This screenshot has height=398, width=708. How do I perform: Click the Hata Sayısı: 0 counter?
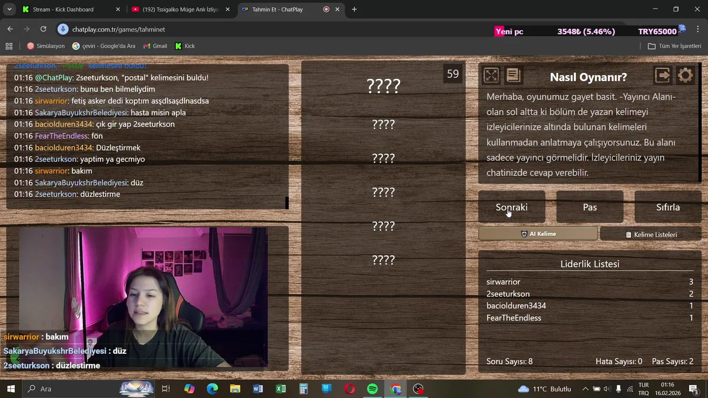[619, 362]
